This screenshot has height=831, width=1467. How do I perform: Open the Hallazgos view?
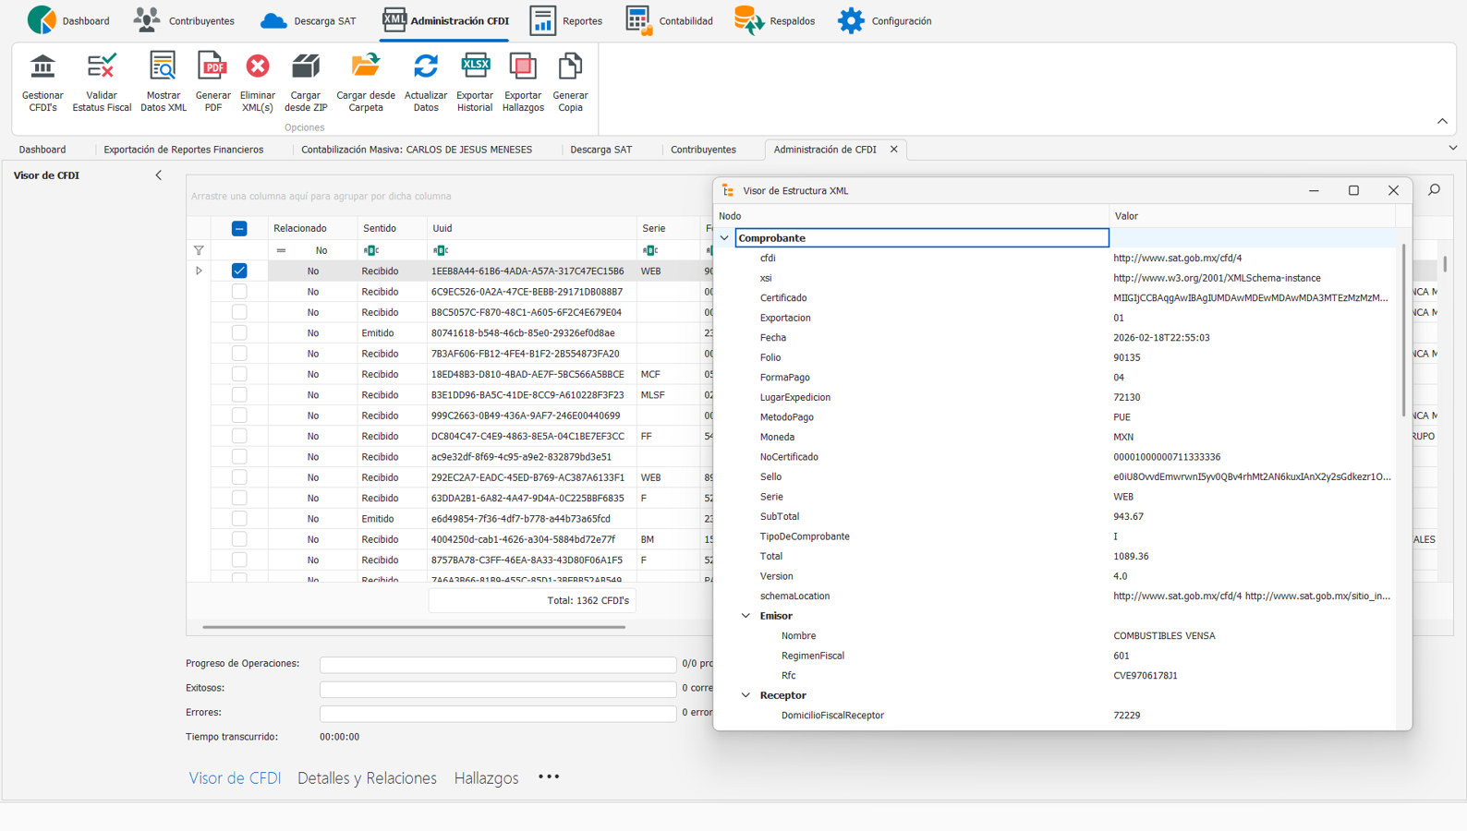pyautogui.click(x=486, y=778)
